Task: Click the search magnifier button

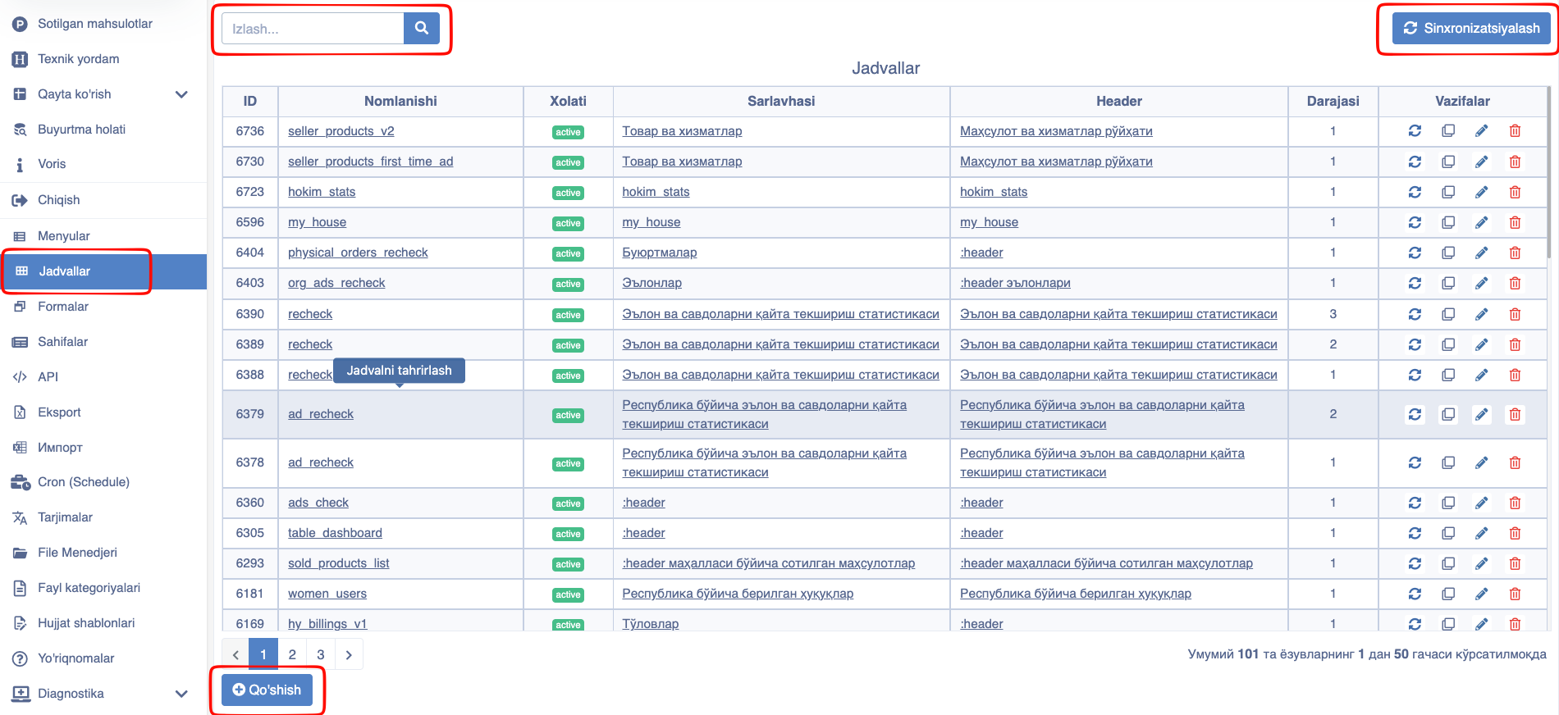Action: [422, 29]
